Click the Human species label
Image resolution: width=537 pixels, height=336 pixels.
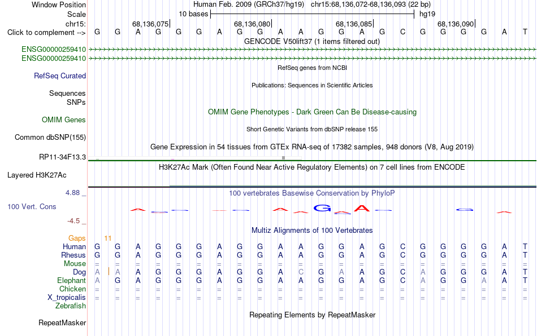[x=74, y=246]
